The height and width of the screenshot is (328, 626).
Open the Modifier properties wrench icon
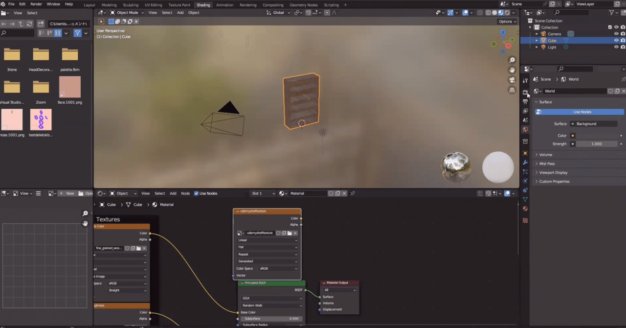(525, 163)
